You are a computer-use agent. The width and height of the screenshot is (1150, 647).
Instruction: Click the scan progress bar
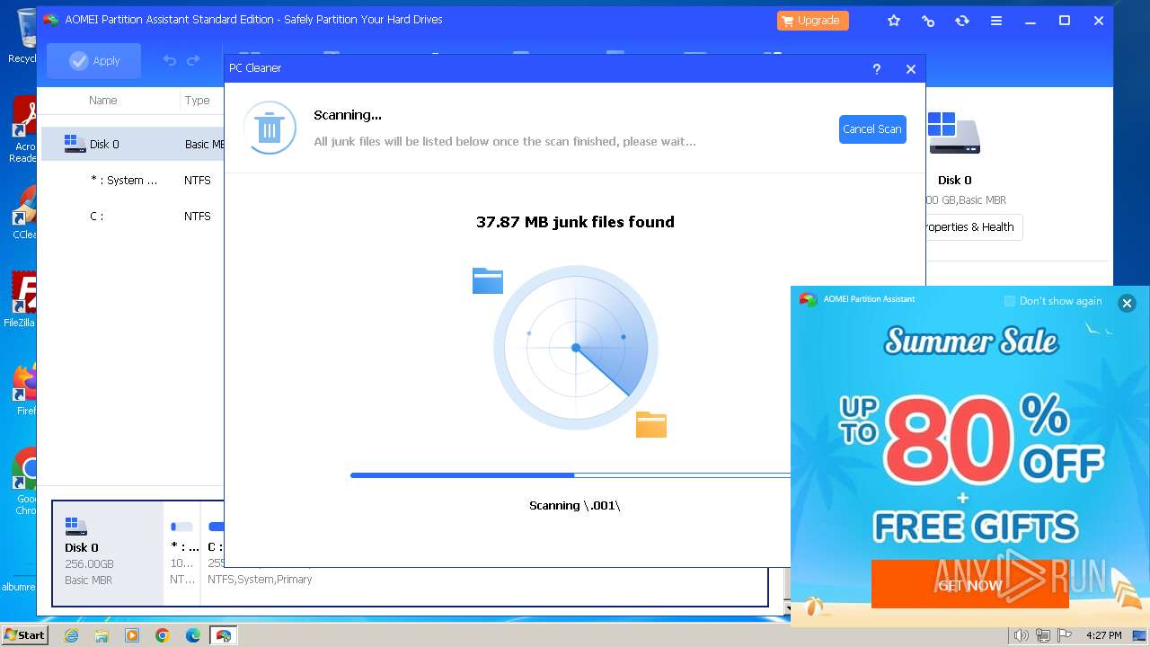tap(571, 474)
